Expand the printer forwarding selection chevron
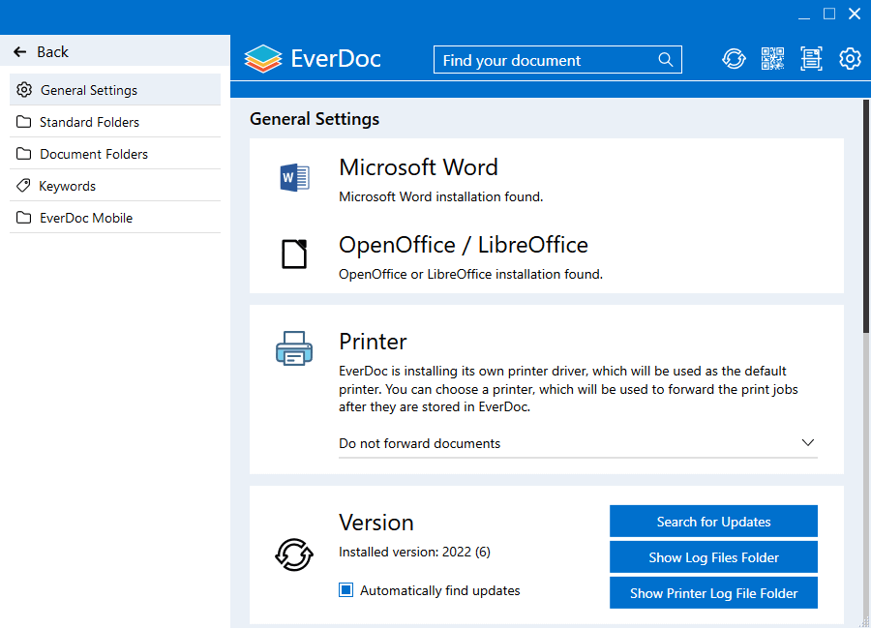Image resolution: width=871 pixels, height=629 pixels. tap(807, 442)
